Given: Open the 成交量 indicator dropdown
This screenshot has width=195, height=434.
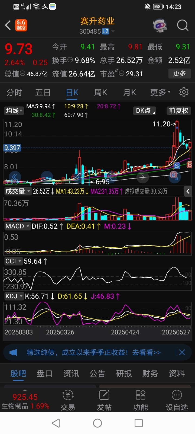Looking at the screenshot, I should pos(18,191).
